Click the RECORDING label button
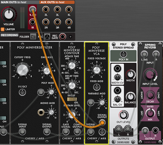This screenshot has width=163, height=145. pyautogui.click(x=9, y=35)
